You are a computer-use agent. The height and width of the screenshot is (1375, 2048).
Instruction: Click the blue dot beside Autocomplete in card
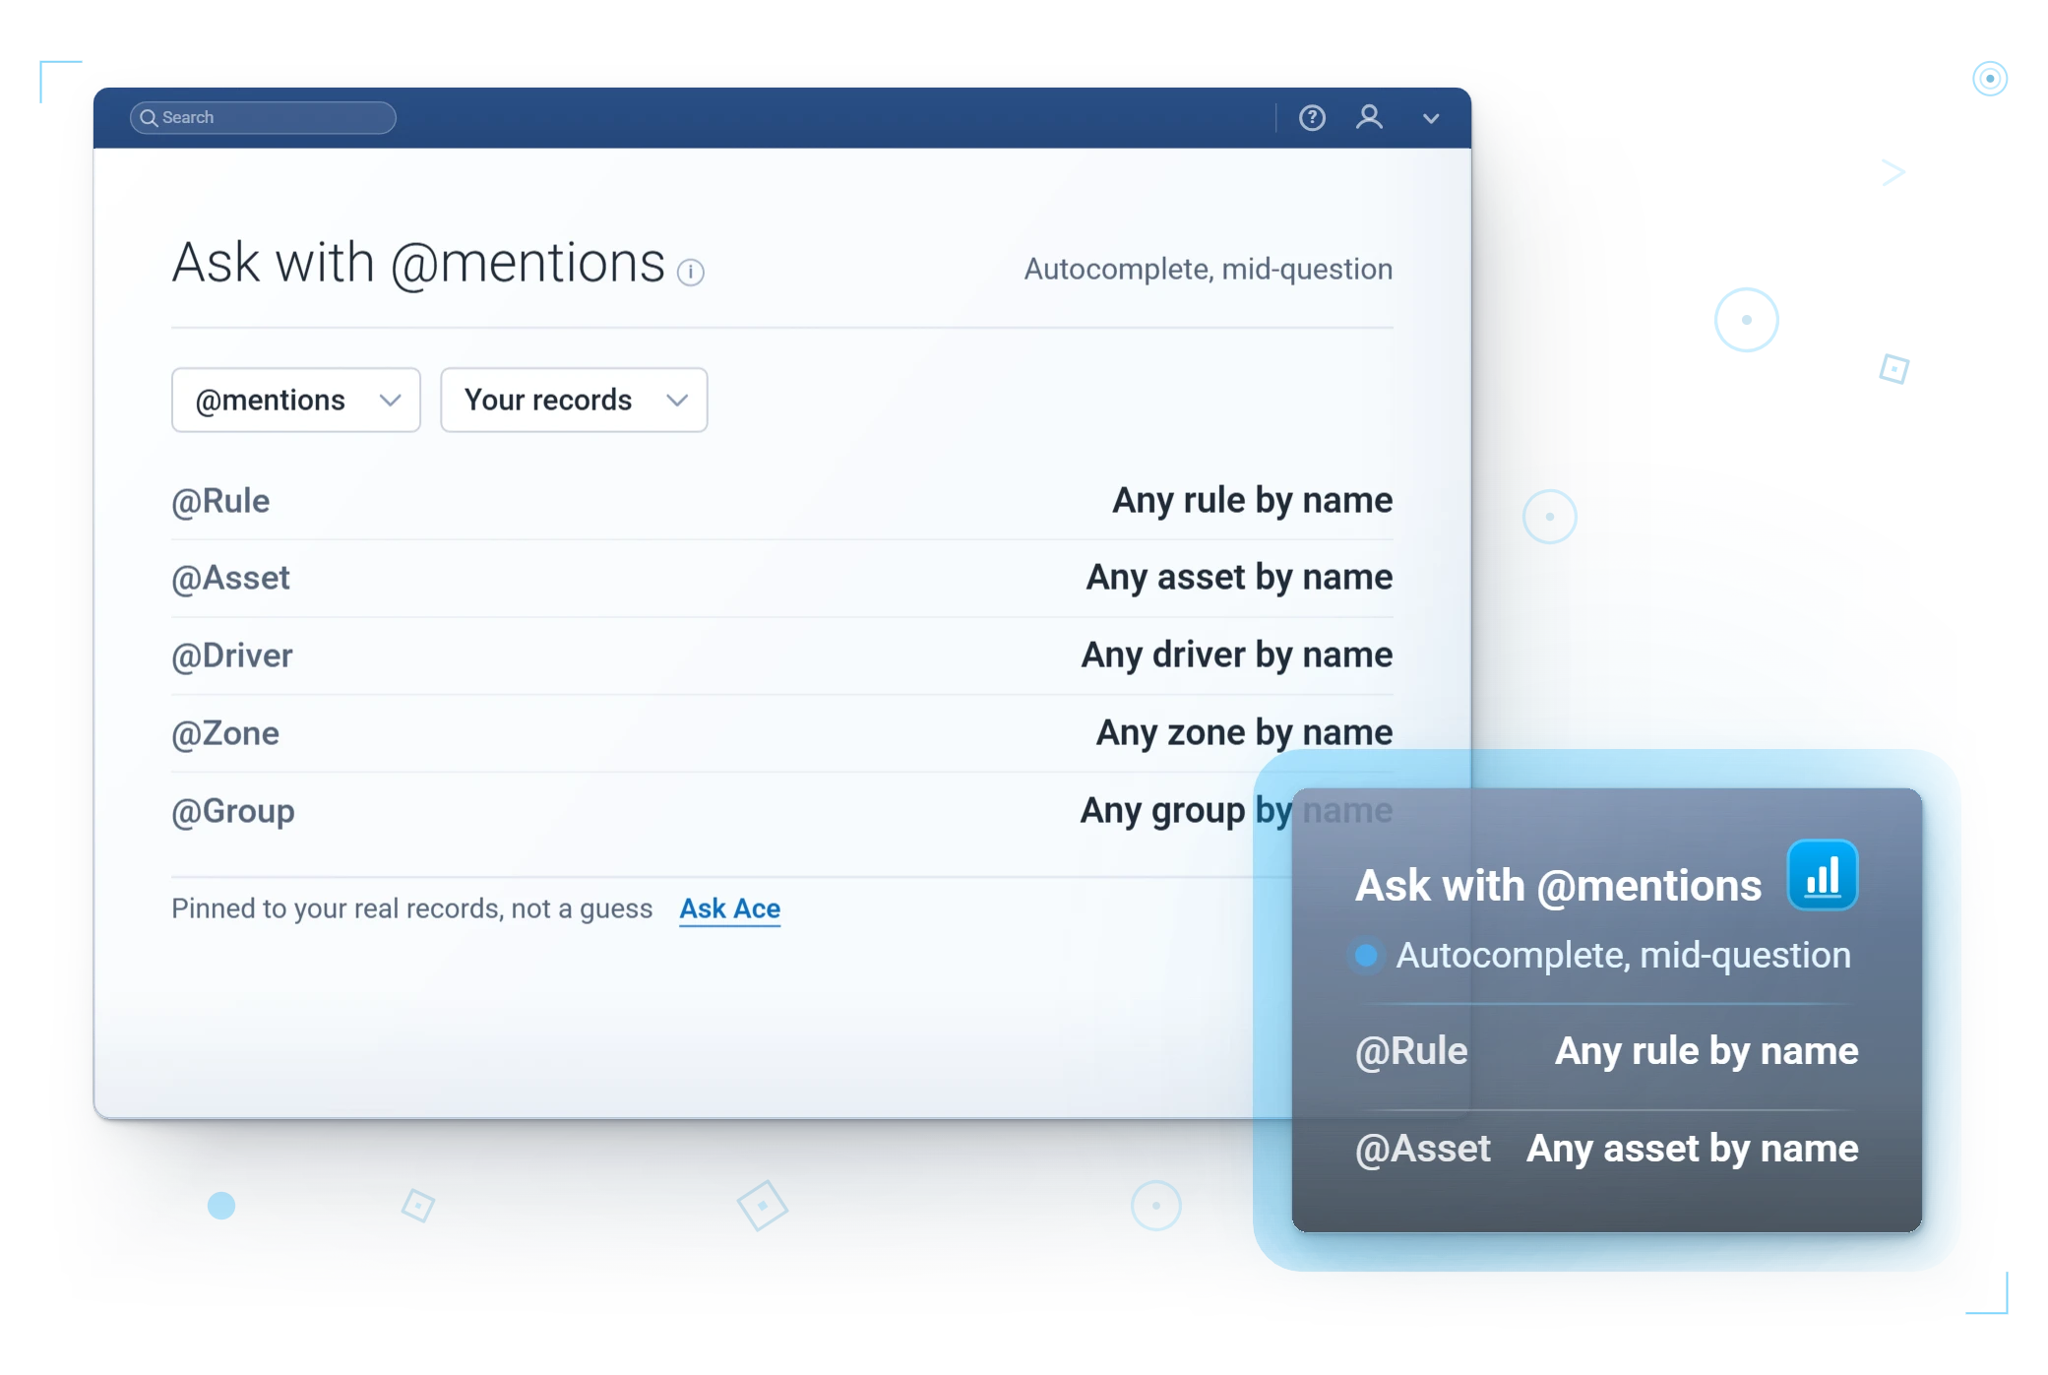tap(1366, 955)
